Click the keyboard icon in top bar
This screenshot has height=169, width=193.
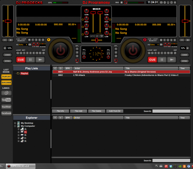tap(161, 2)
